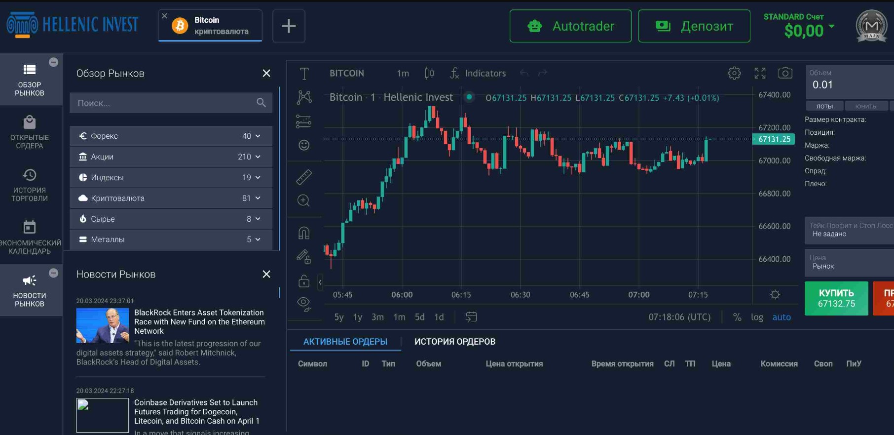Viewport: 894px width, 435px height.
Task: Click the Депозит button
Action: click(x=694, y=26)
